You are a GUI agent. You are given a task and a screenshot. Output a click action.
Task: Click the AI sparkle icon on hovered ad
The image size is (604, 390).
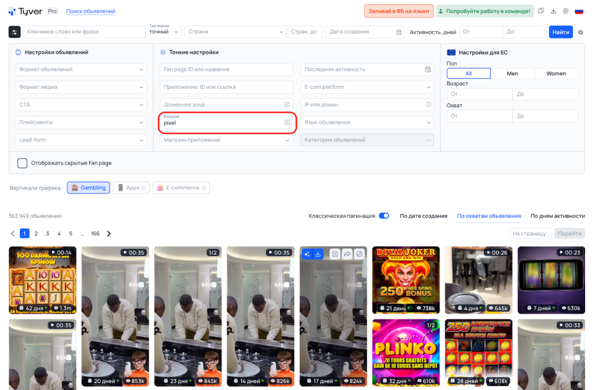click(307, 254)
